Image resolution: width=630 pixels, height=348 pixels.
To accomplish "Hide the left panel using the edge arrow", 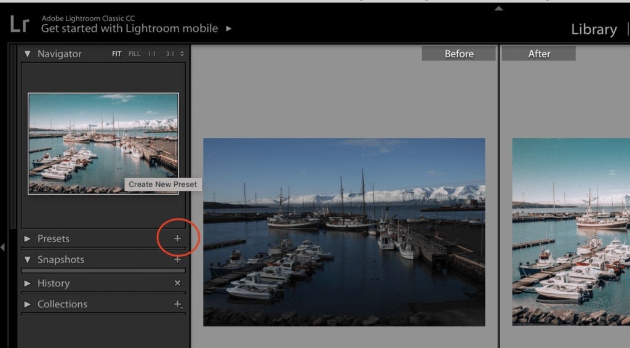I will point(2,247).
